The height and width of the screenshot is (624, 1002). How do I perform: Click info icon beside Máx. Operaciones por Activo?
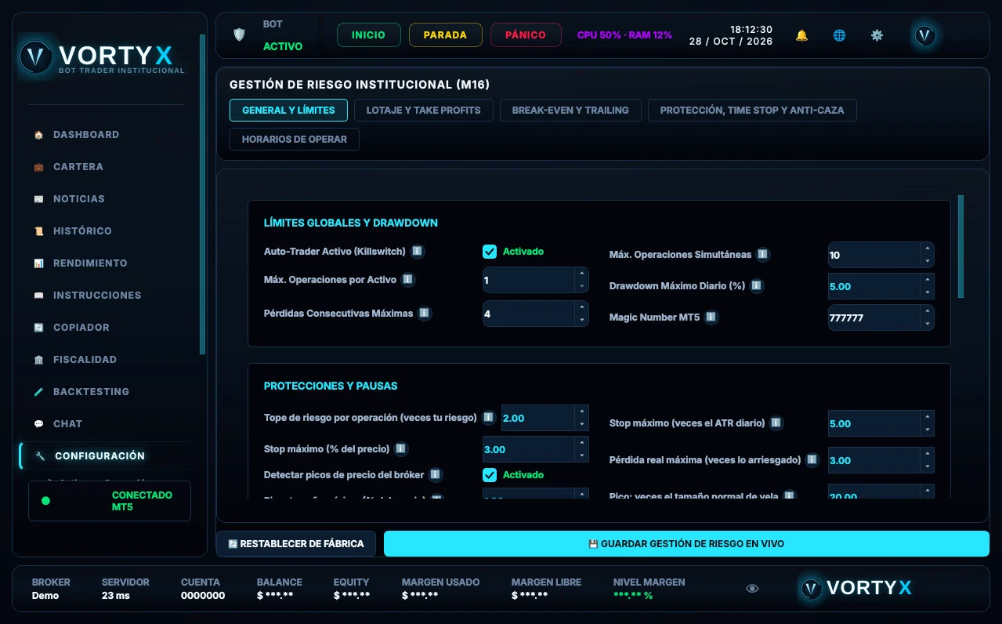pyautogui.click(x=408, y=279)
